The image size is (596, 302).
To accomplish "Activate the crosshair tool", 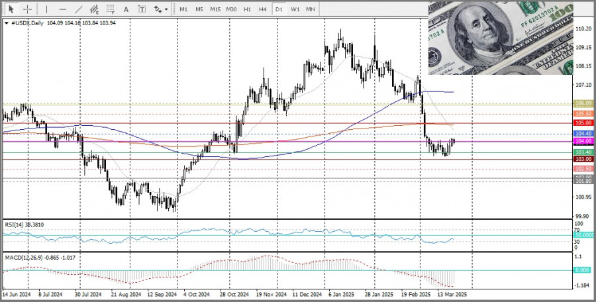I will pos(28,9).
